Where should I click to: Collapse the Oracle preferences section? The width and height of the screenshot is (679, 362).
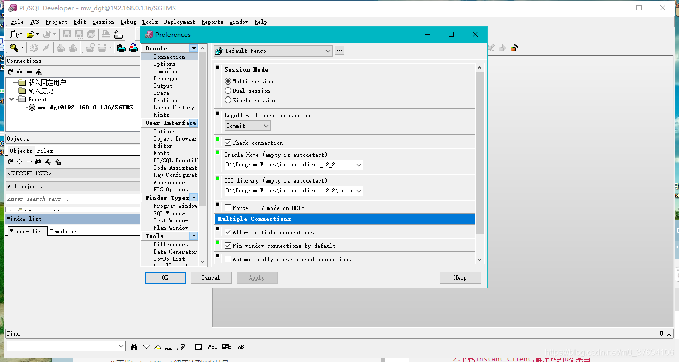click(193, 48)
